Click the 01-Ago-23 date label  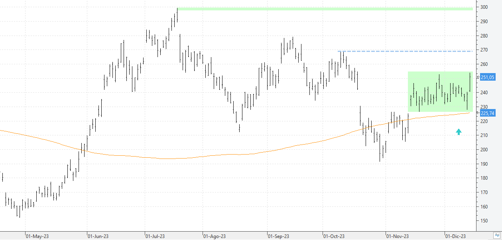[215, 236]
